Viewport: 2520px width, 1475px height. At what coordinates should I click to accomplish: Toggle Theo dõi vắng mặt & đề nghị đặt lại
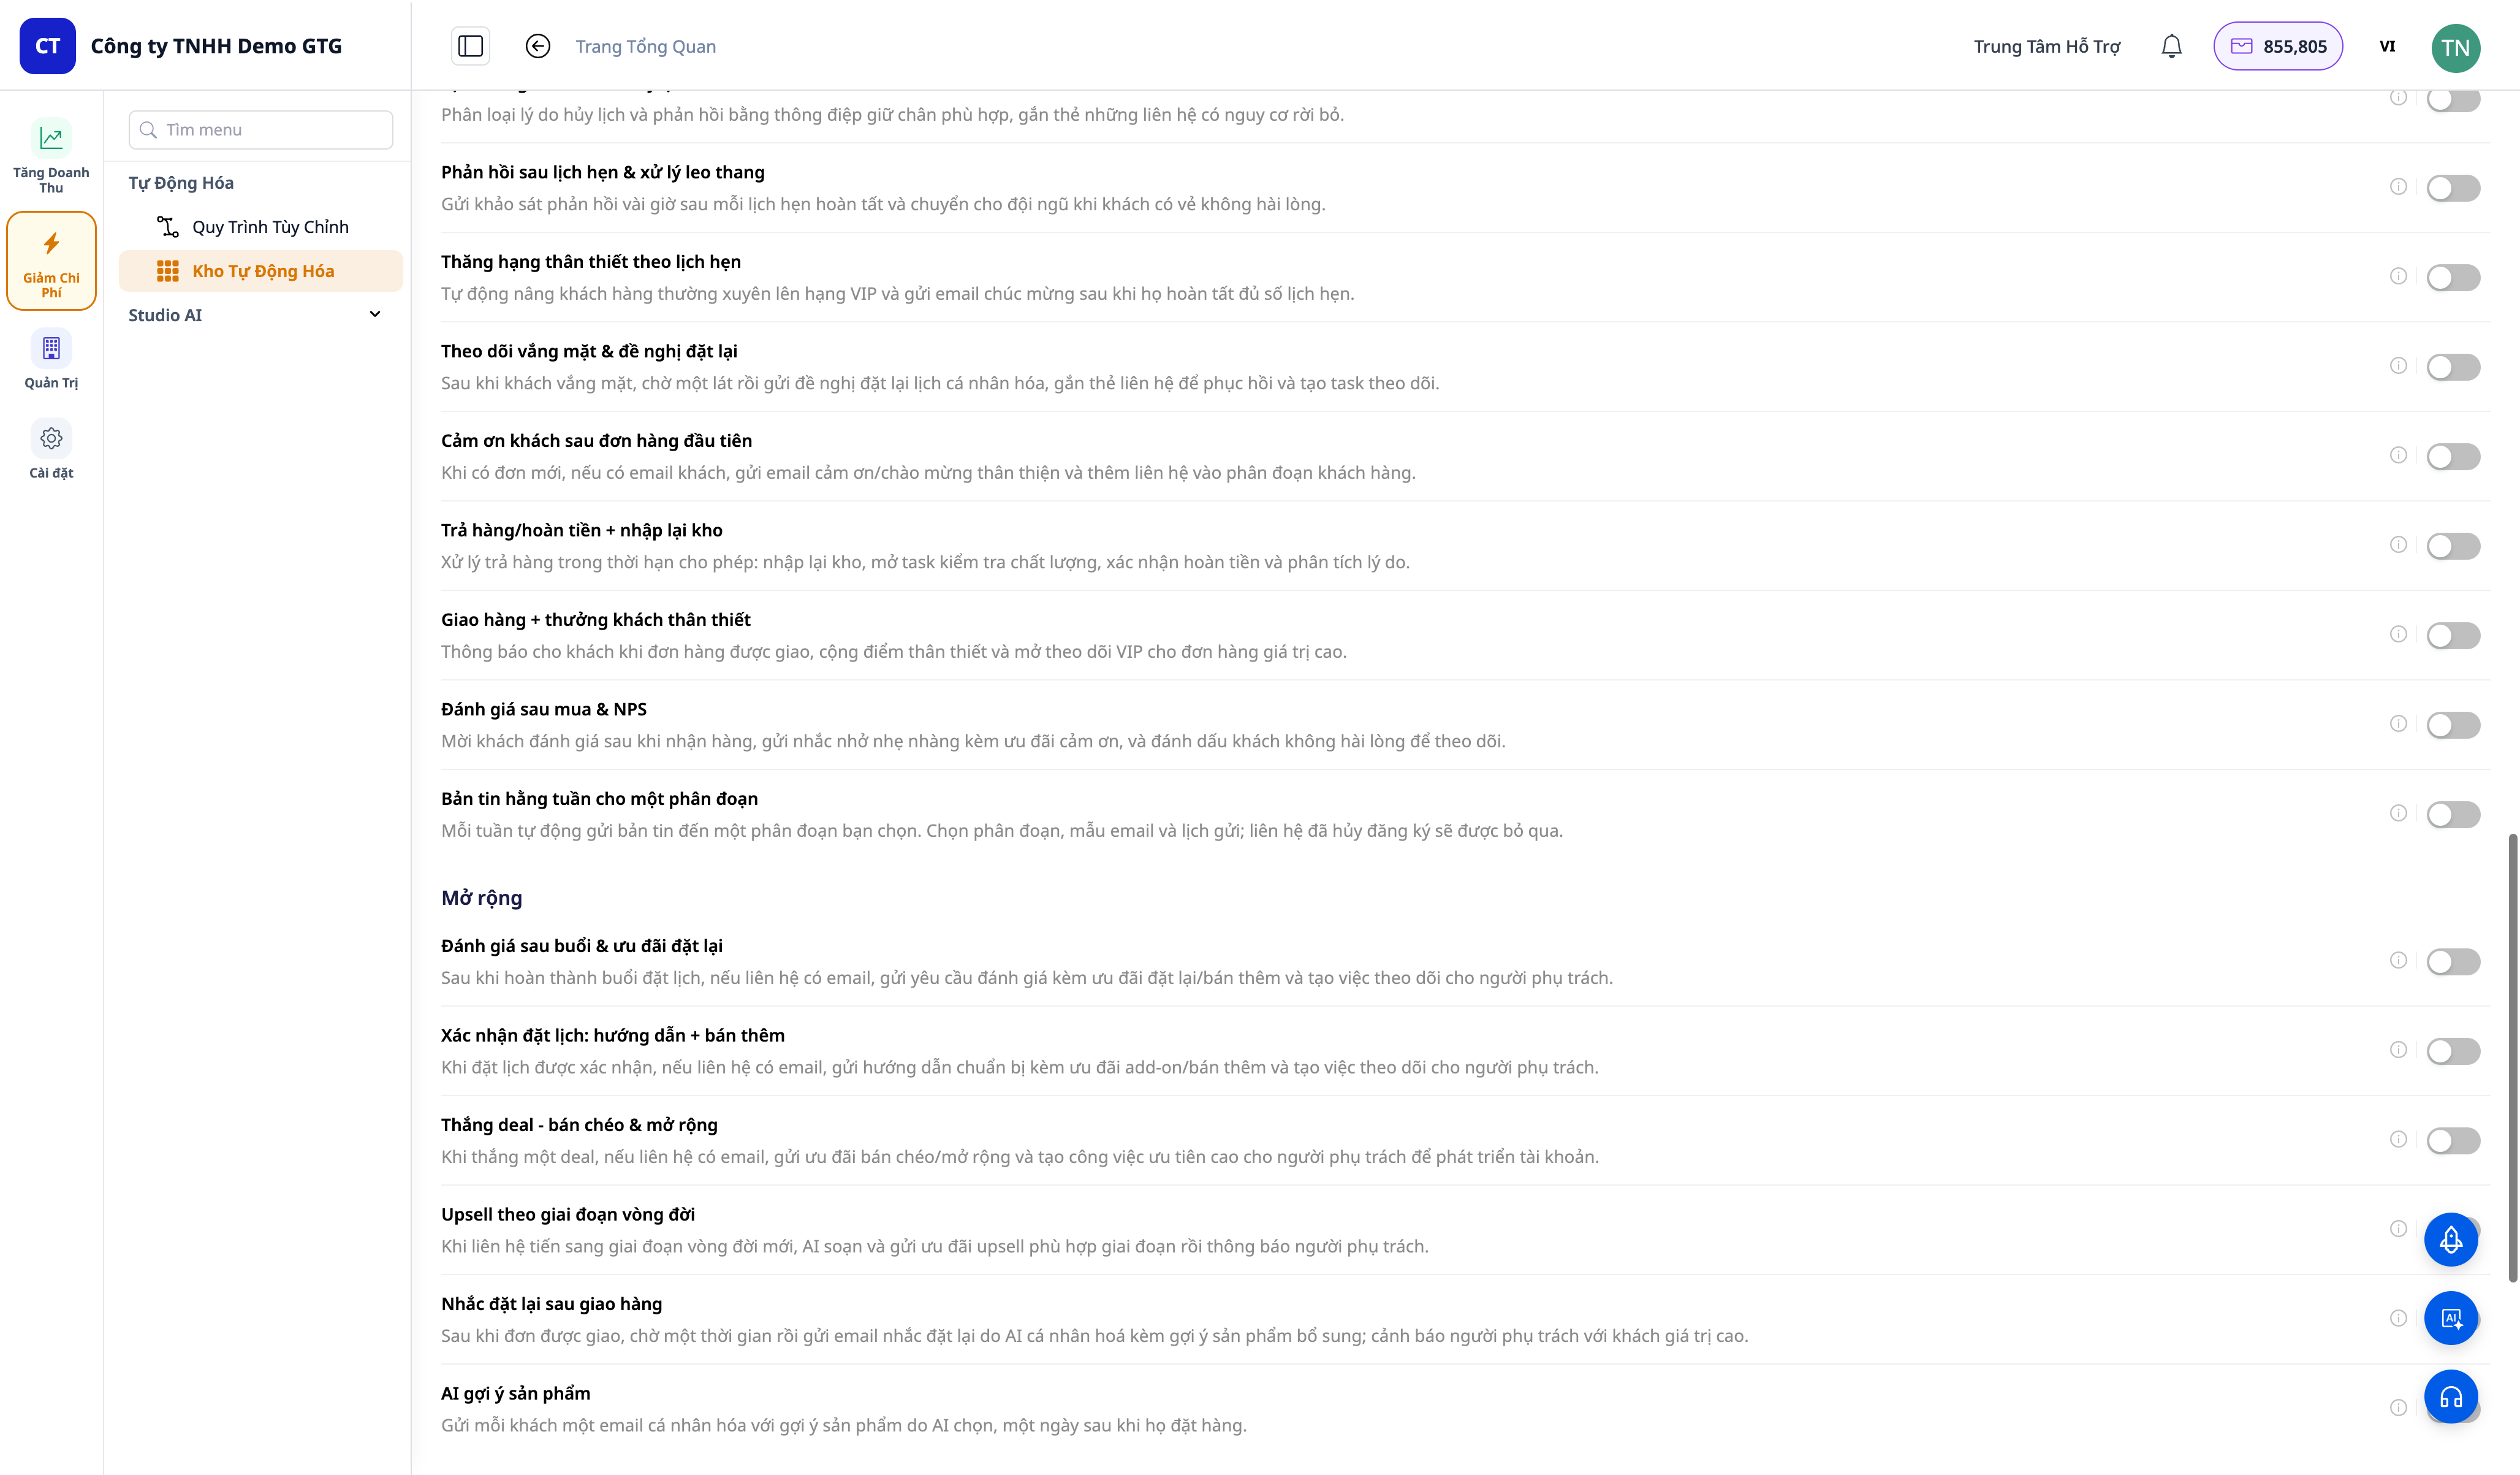[2453, 367]
